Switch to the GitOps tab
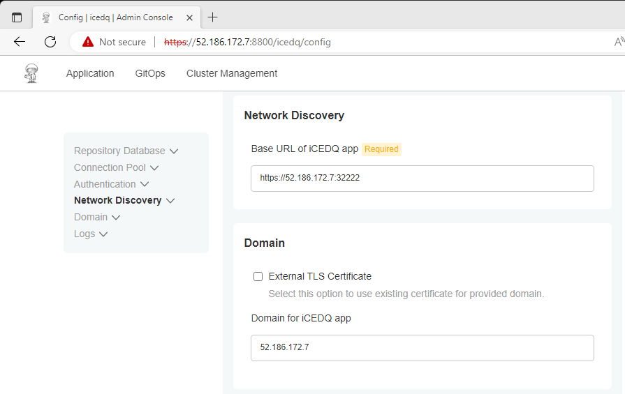 tap(150, 73)
